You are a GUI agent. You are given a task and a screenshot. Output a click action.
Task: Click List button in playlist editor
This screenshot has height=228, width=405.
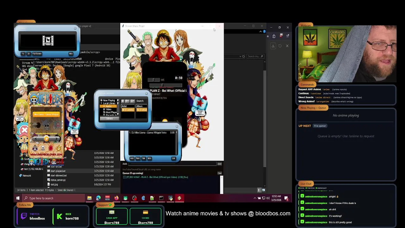(173, 158)
